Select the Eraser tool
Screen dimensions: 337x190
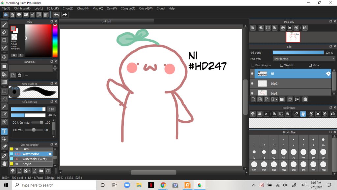(x=4, y=33)
